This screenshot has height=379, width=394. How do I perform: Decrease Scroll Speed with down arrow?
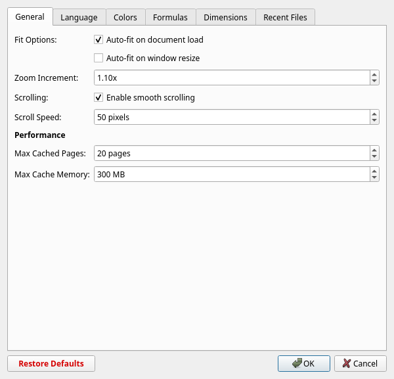tap(374, 121)
